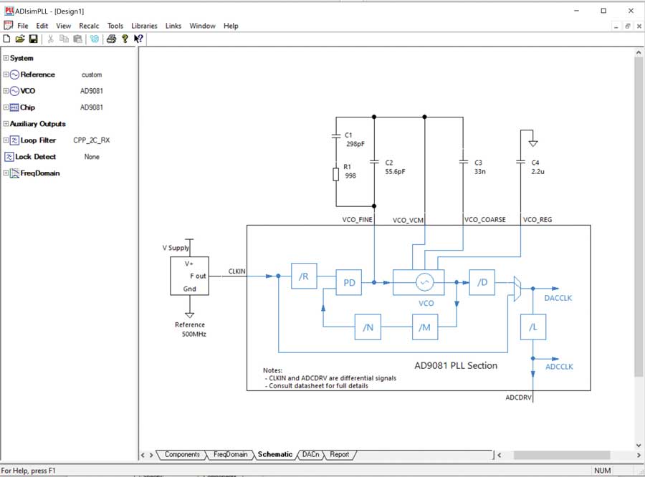
Task: Click the Loop Filter icon in tree
Action: point(14,140)
